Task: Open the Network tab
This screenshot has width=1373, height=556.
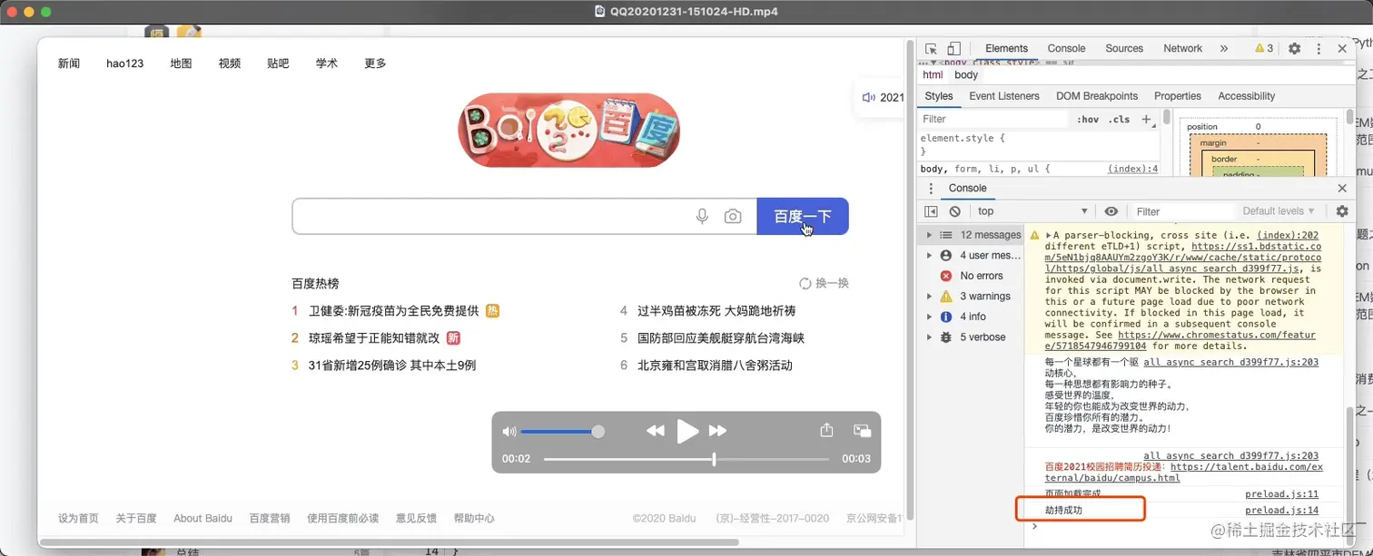Action: click(x=1182, y=49)
